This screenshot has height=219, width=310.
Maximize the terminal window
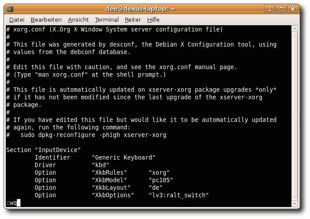[281, 9]
